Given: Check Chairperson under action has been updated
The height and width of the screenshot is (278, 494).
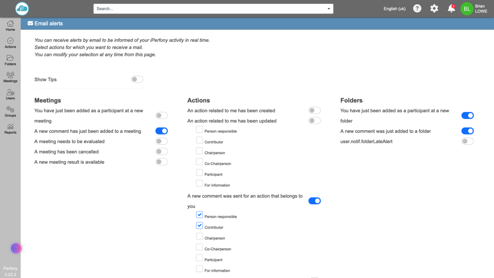Looking at the screenshot, I should tap(199, 151).
